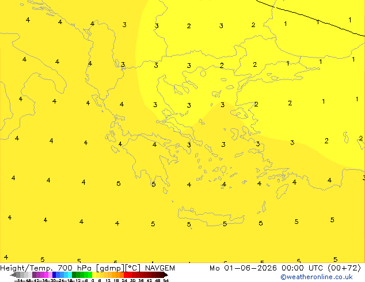Pick the cyan segment of the color scale
The image size is (365, 282).
click(x=70, y=275)
